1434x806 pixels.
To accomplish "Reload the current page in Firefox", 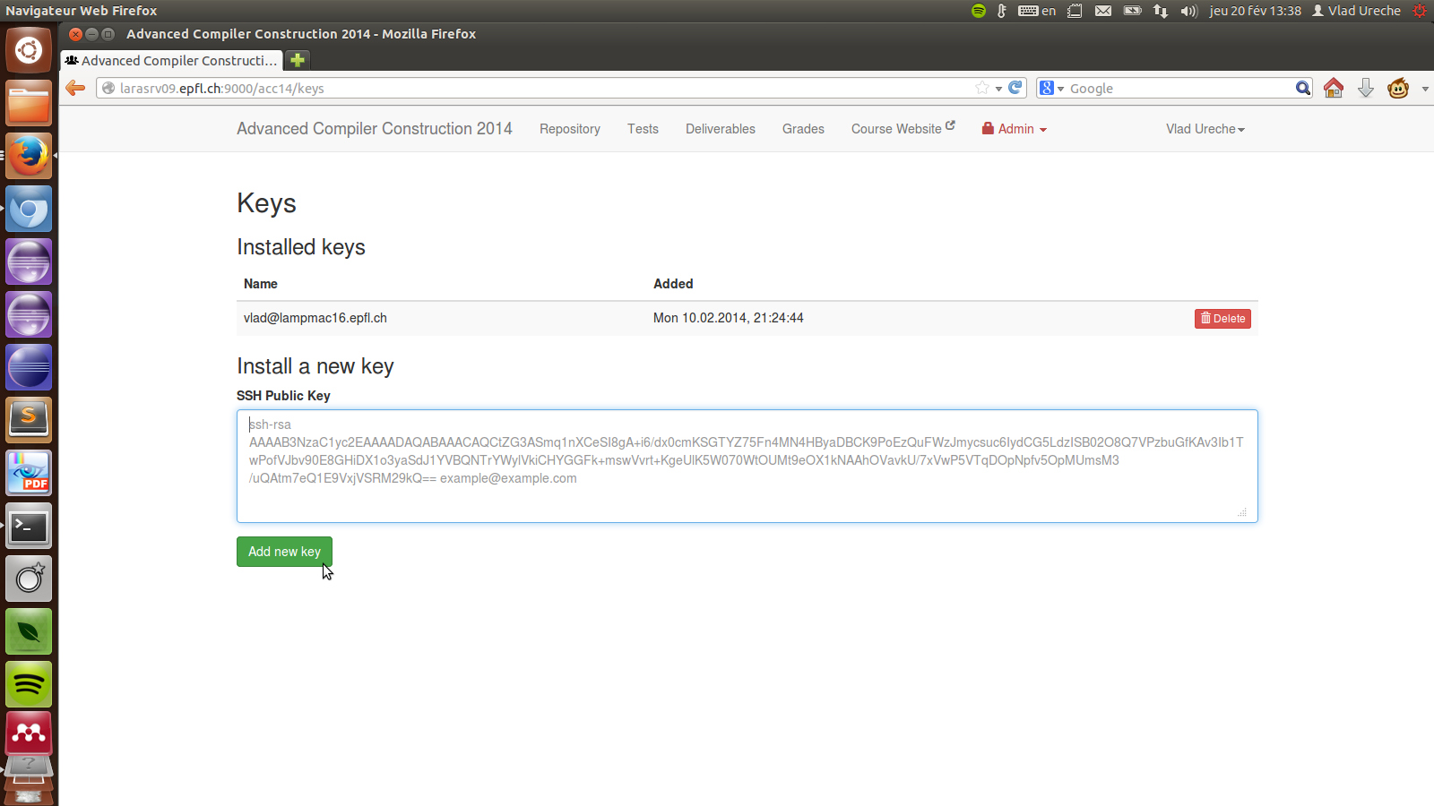I will coord(1014,88).
